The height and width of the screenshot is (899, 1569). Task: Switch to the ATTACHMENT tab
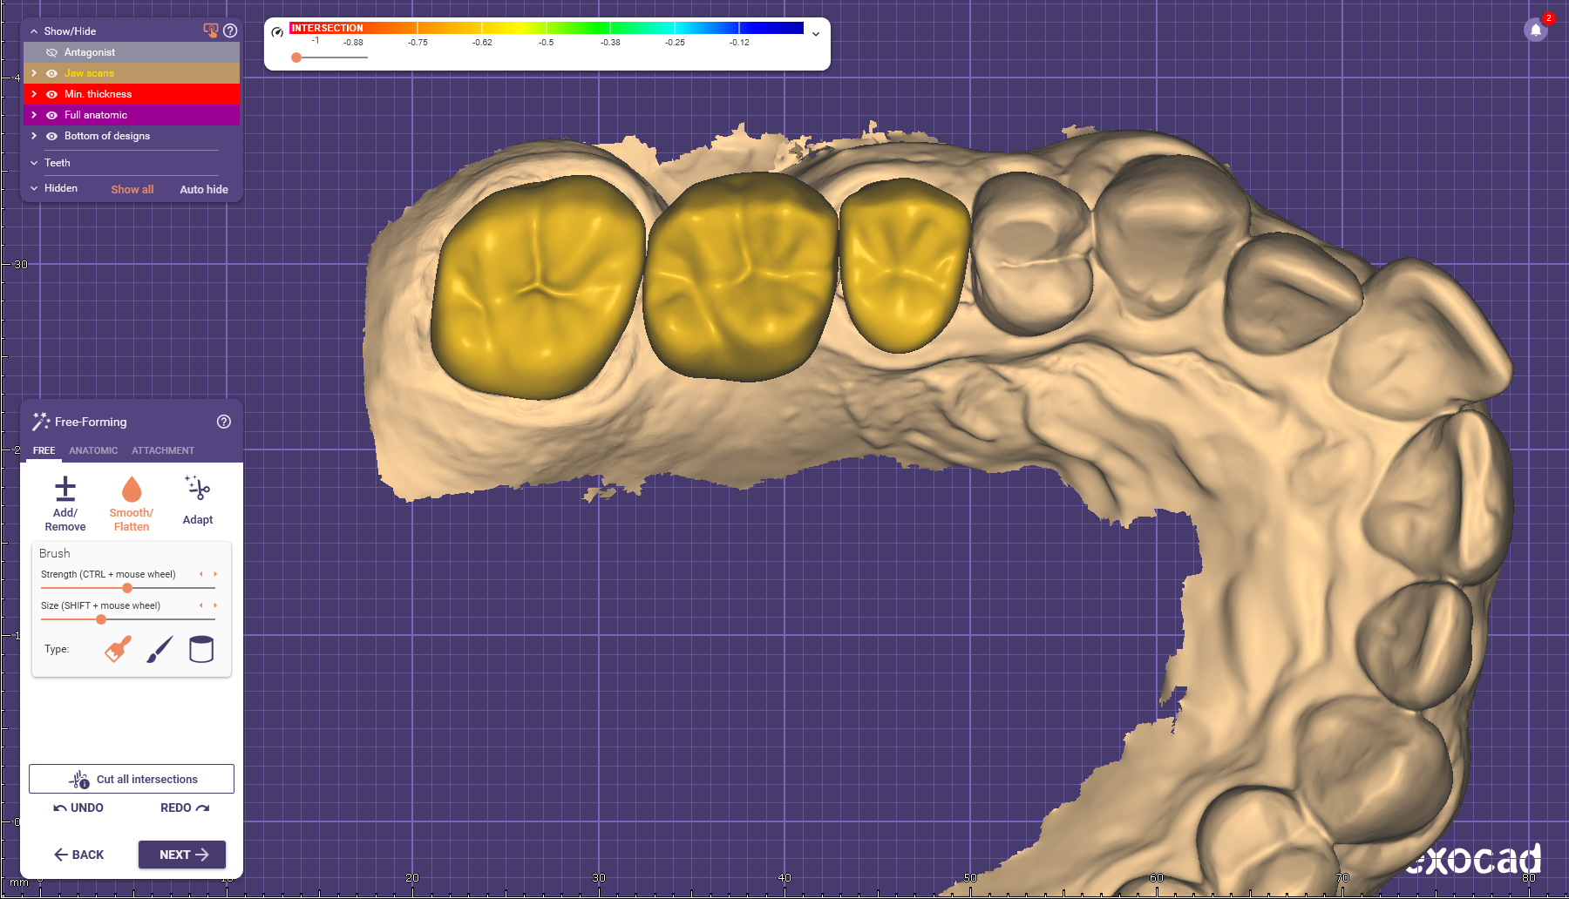tap(163, 450)
